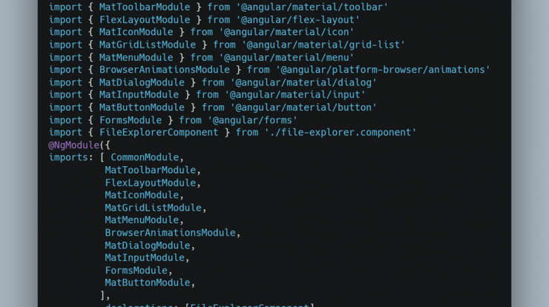Click MatDialogModule in the import statement
This screenshot has width=549, height=307.
(x=142, y=82)
